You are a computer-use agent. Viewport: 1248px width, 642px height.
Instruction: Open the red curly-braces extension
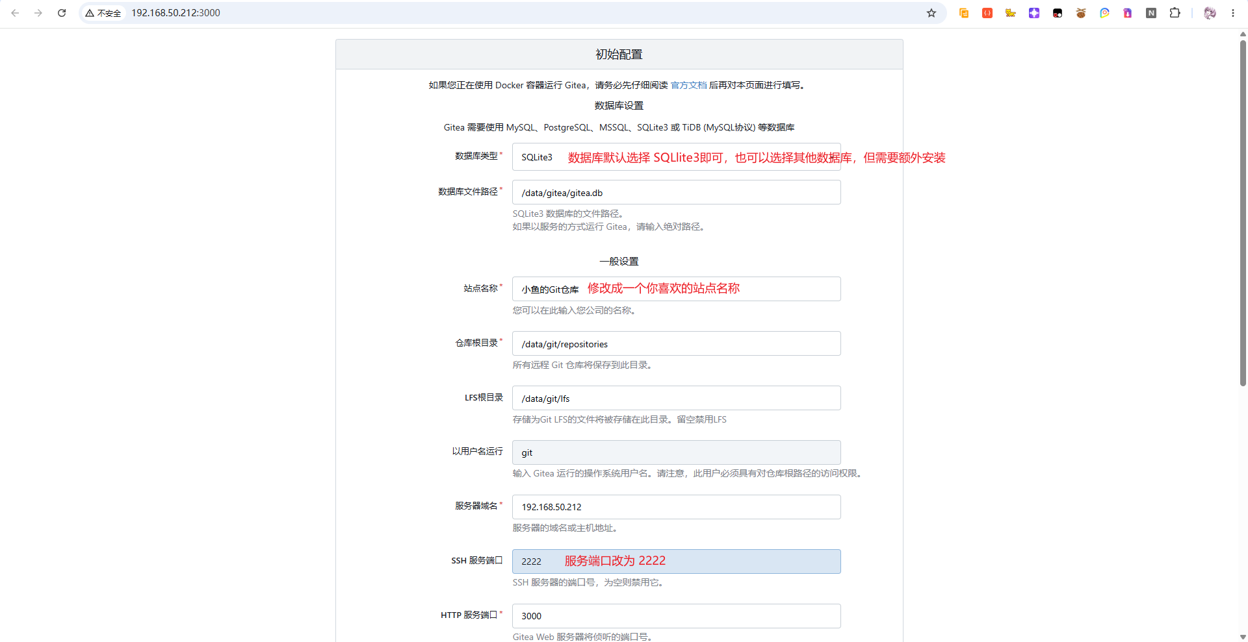click(987, 13)
